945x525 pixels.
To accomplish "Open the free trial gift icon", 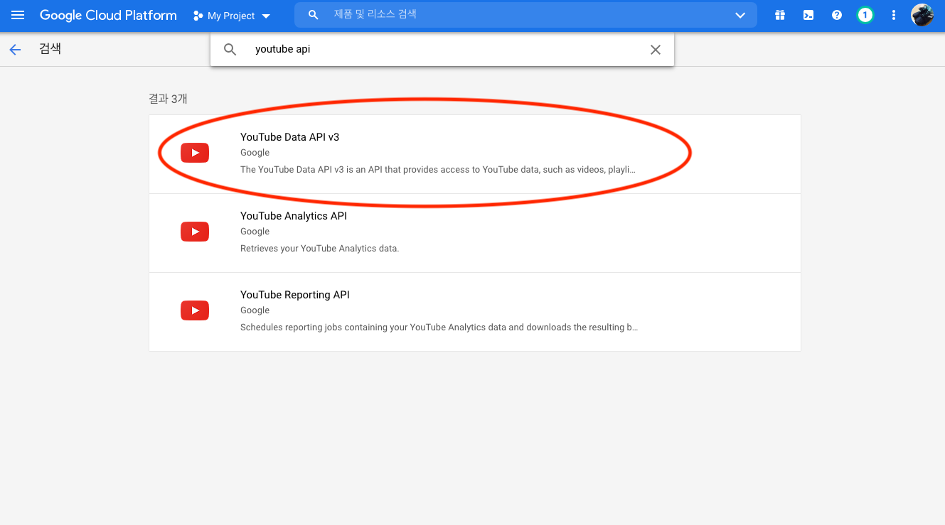I will click(x=780, y=15).
